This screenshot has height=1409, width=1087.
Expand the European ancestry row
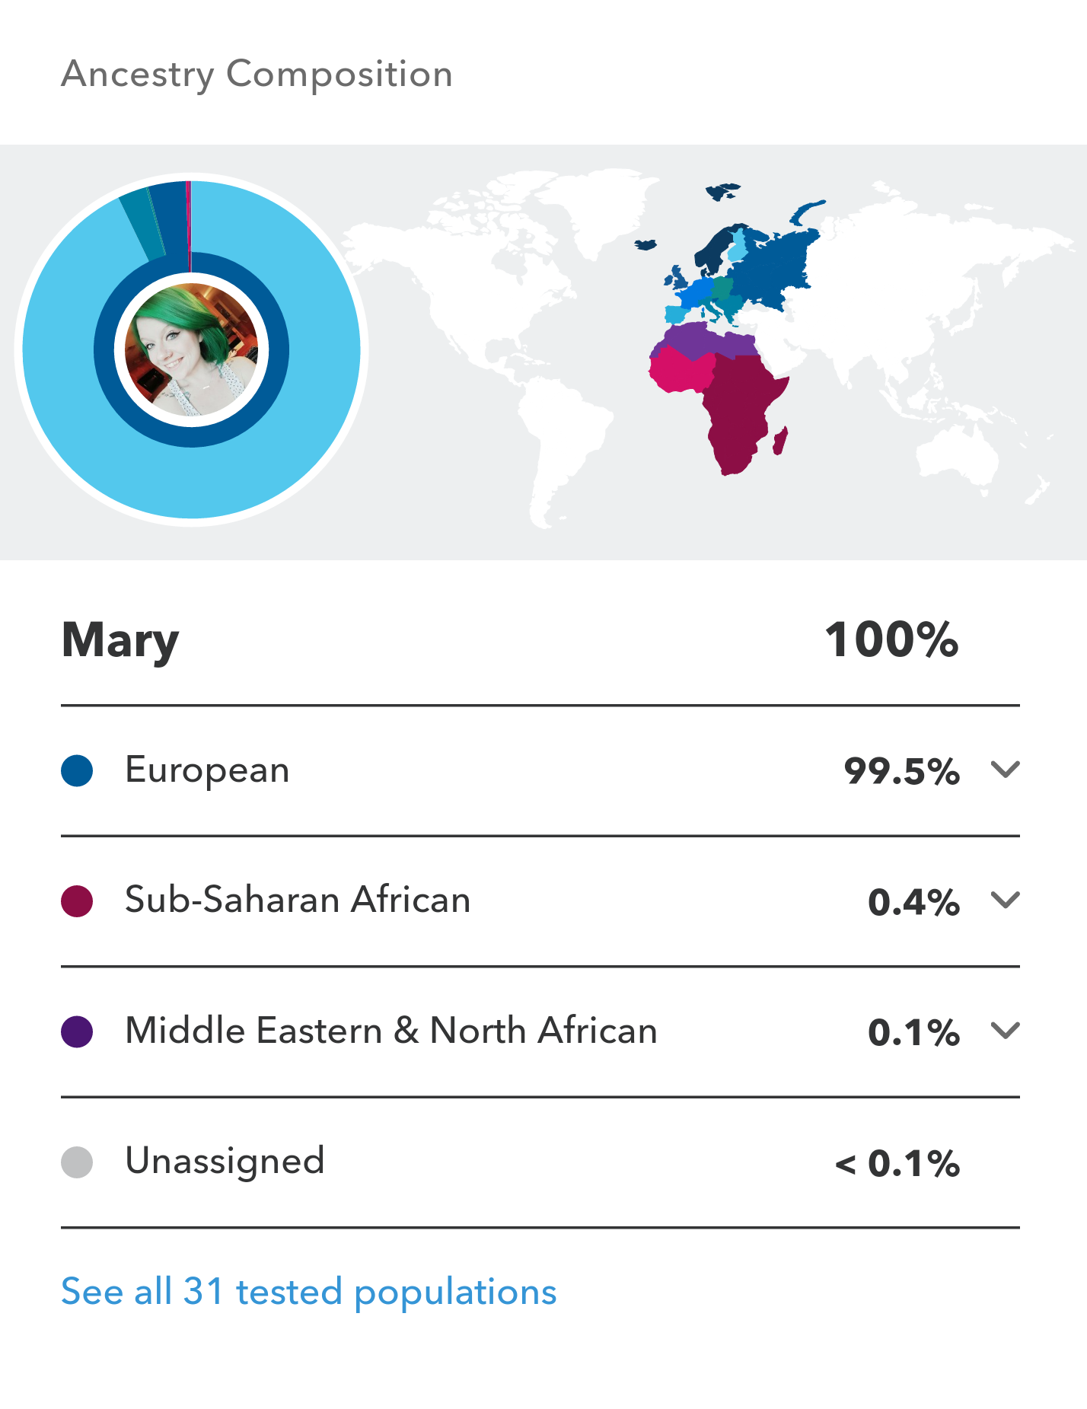[1005, 770]
